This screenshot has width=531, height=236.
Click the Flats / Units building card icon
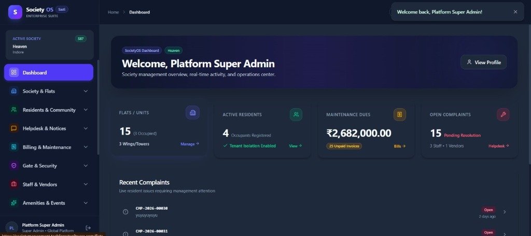pos(193,113)
